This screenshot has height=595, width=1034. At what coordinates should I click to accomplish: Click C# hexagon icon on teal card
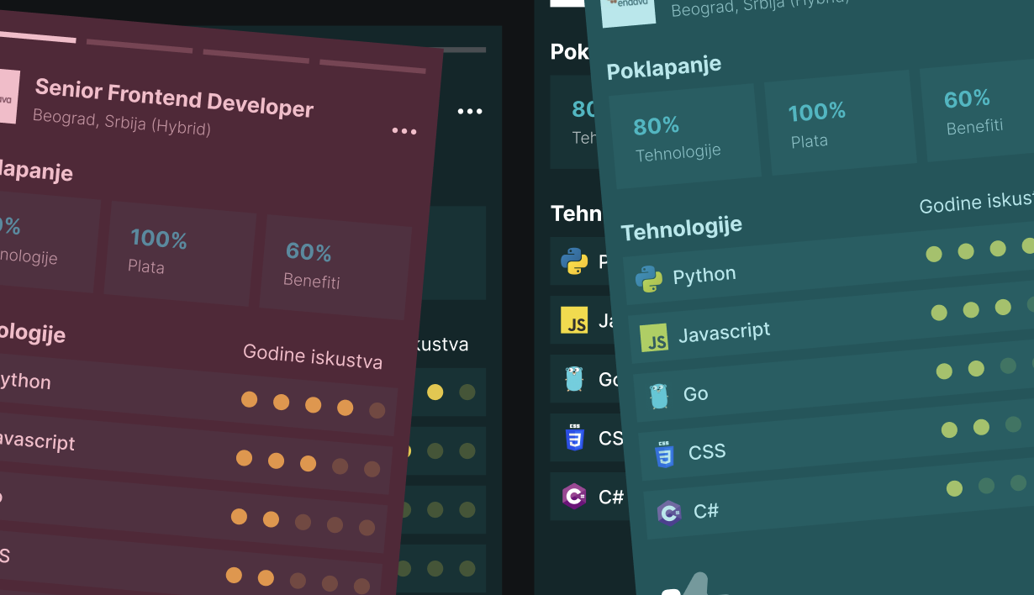669,512
